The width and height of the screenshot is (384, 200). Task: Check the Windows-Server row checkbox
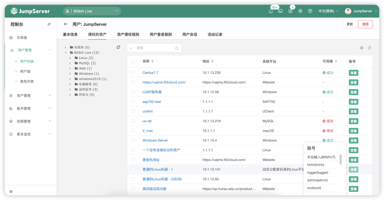point(133,140)
